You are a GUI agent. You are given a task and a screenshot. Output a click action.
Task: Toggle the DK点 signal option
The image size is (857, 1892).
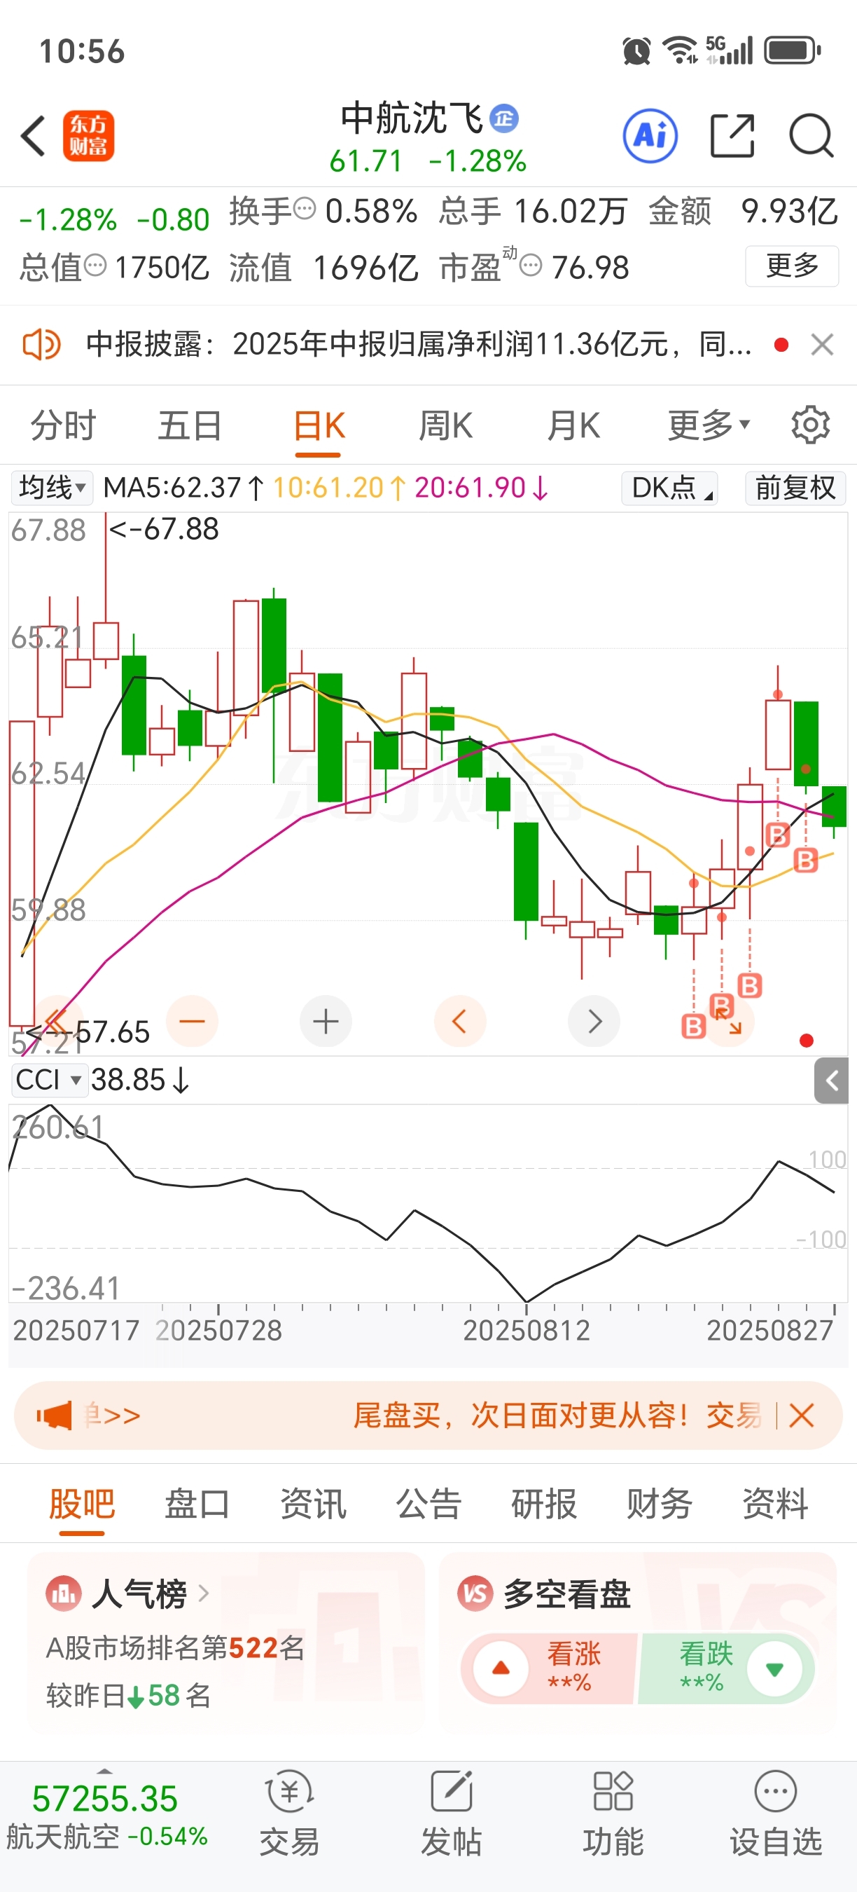coord(669,488)
